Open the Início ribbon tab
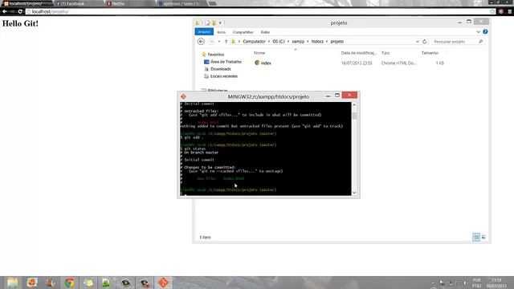 pyautogui.click(x=222, y=32)
